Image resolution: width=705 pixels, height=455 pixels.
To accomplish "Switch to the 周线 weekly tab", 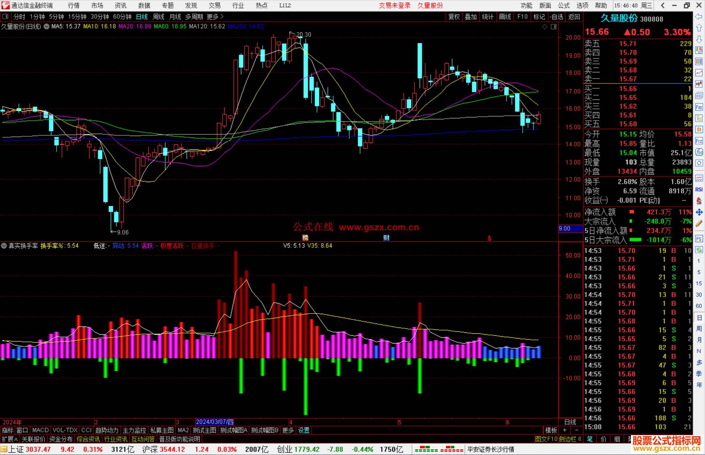I will (x=159, y=17).
